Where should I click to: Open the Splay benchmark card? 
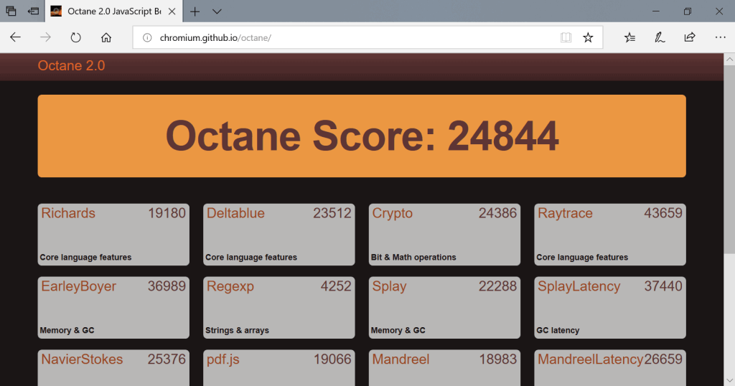click(x=444, y=307)
